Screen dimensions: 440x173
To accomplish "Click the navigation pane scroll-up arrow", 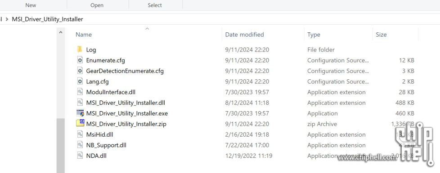I will tap(61, 32).
